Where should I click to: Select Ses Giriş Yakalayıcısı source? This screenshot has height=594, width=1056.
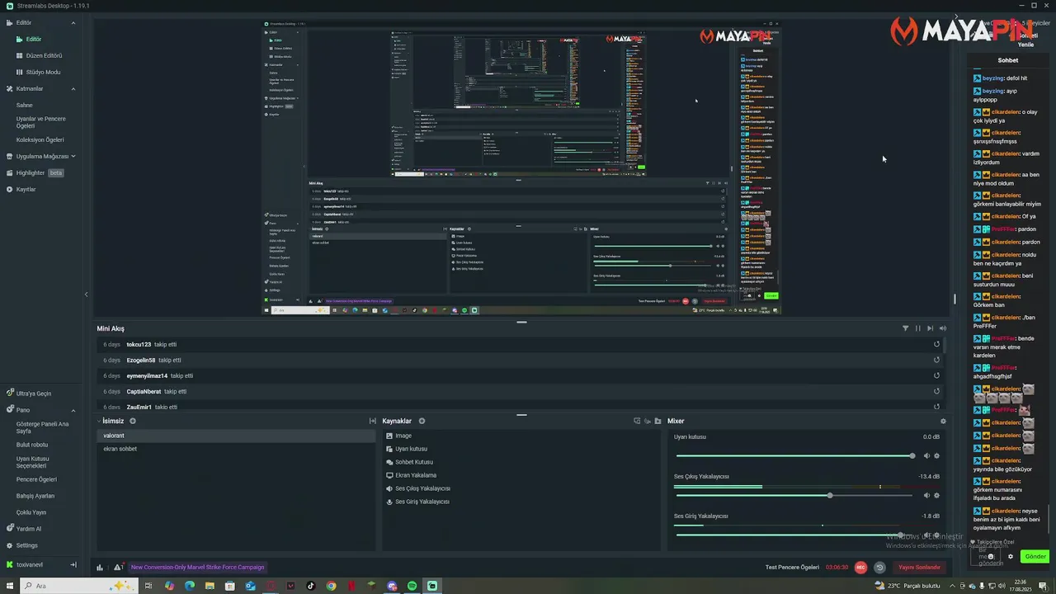521,502
